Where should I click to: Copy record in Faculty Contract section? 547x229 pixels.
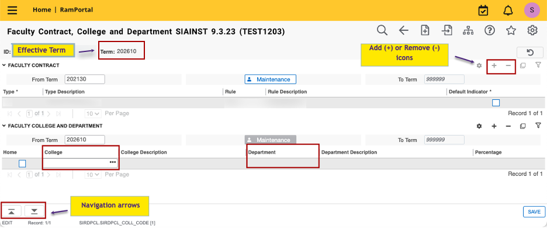point(522,65)
